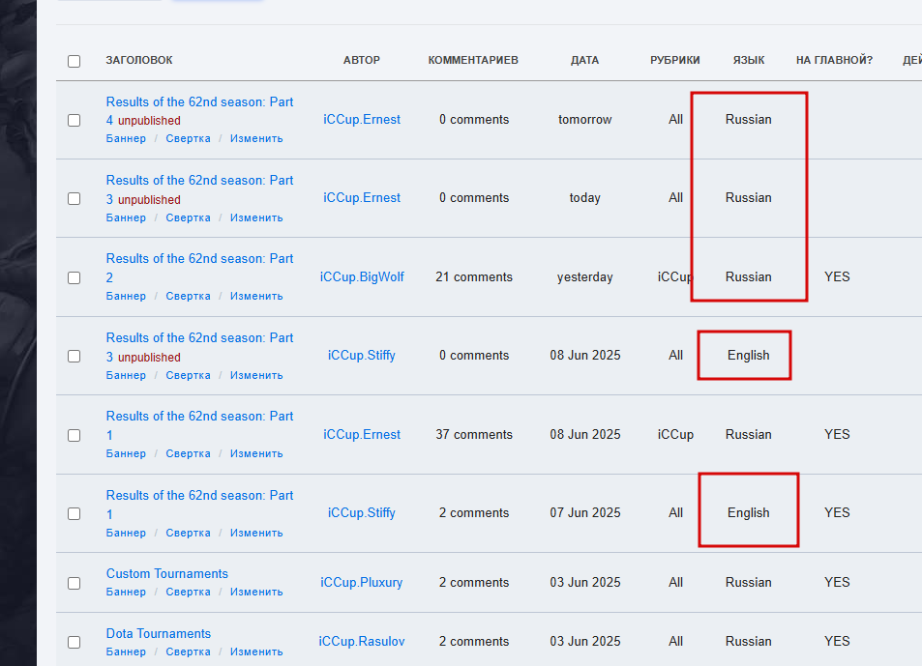This screenshot has height=666, width=922.
Task: Click Изменить under the Part 4 article
Action: [x=256, y=138]
